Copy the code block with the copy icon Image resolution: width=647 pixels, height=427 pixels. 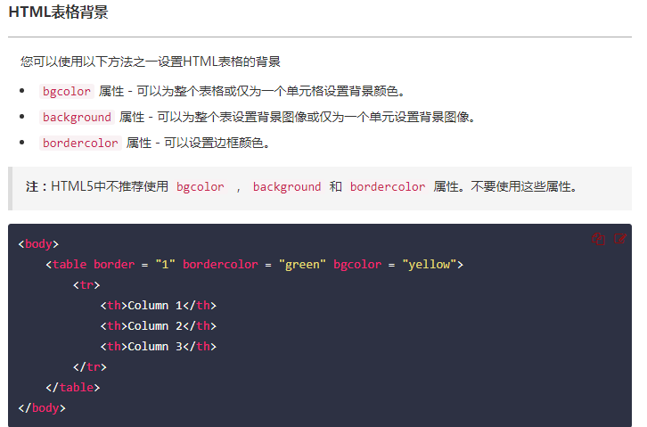tap(599, 239)
